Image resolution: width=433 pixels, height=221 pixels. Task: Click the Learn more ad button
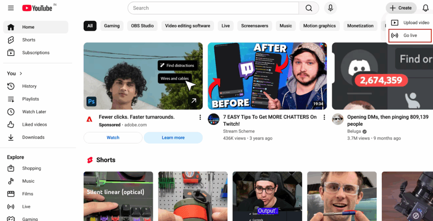coord(173,138)
